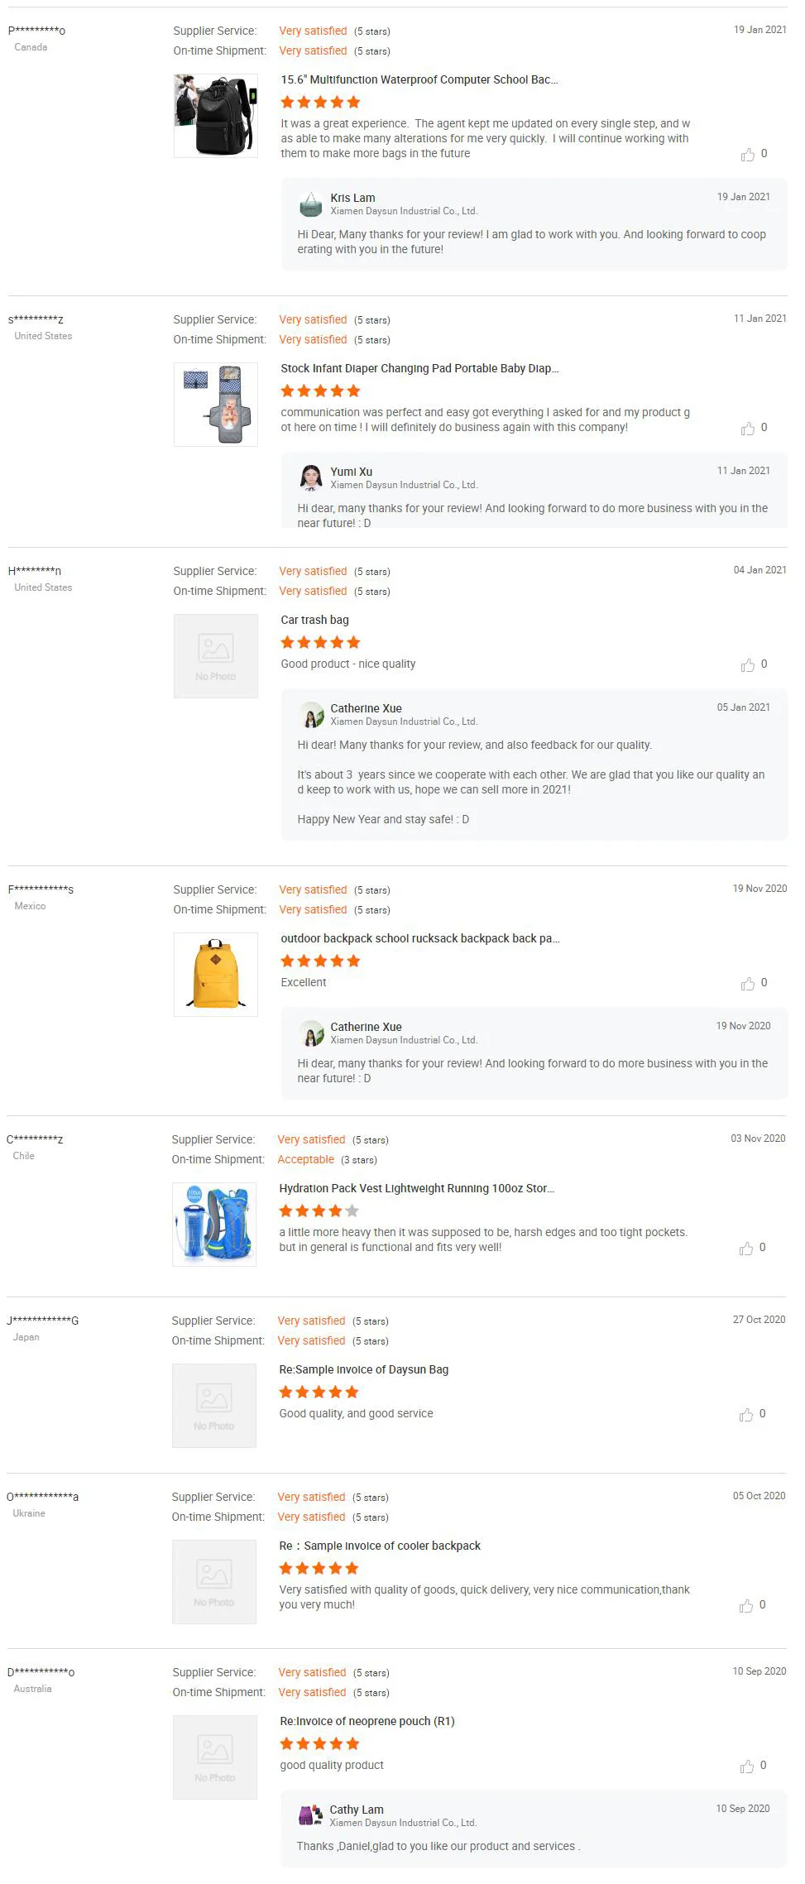Like the Japan 'Good quality, and good service' review

click(x=746, y=1415)
